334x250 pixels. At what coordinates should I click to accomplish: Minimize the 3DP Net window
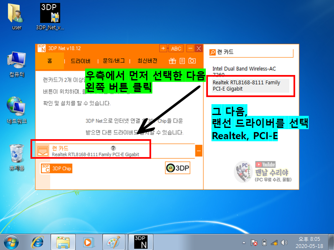click(x=190, y=48)
